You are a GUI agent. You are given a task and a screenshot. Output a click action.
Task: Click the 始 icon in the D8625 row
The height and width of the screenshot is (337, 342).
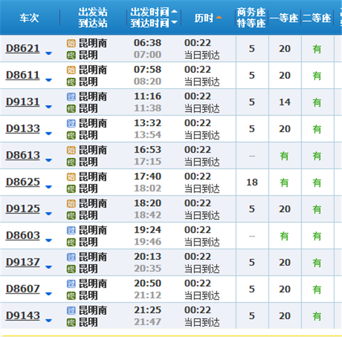tap(71, 177)
